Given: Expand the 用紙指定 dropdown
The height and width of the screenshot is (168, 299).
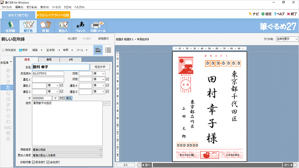Looking at the screenshot, I should (67, 150).
